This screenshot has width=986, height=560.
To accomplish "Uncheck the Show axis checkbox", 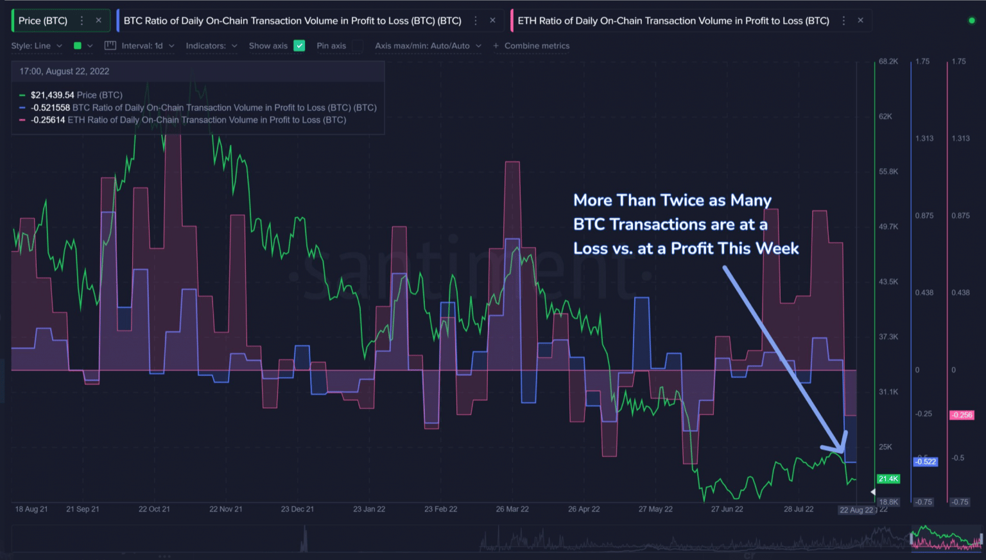I will (299, 46).
